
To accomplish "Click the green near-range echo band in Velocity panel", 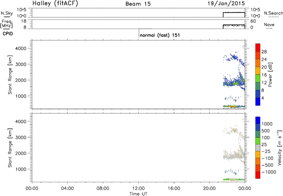I will [x=234, y=179].
